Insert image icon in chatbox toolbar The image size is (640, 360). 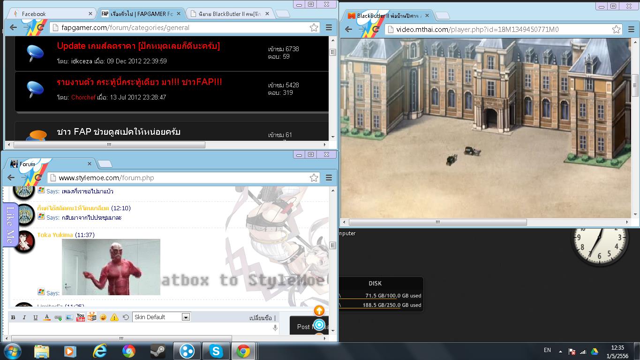coord(69,317)
